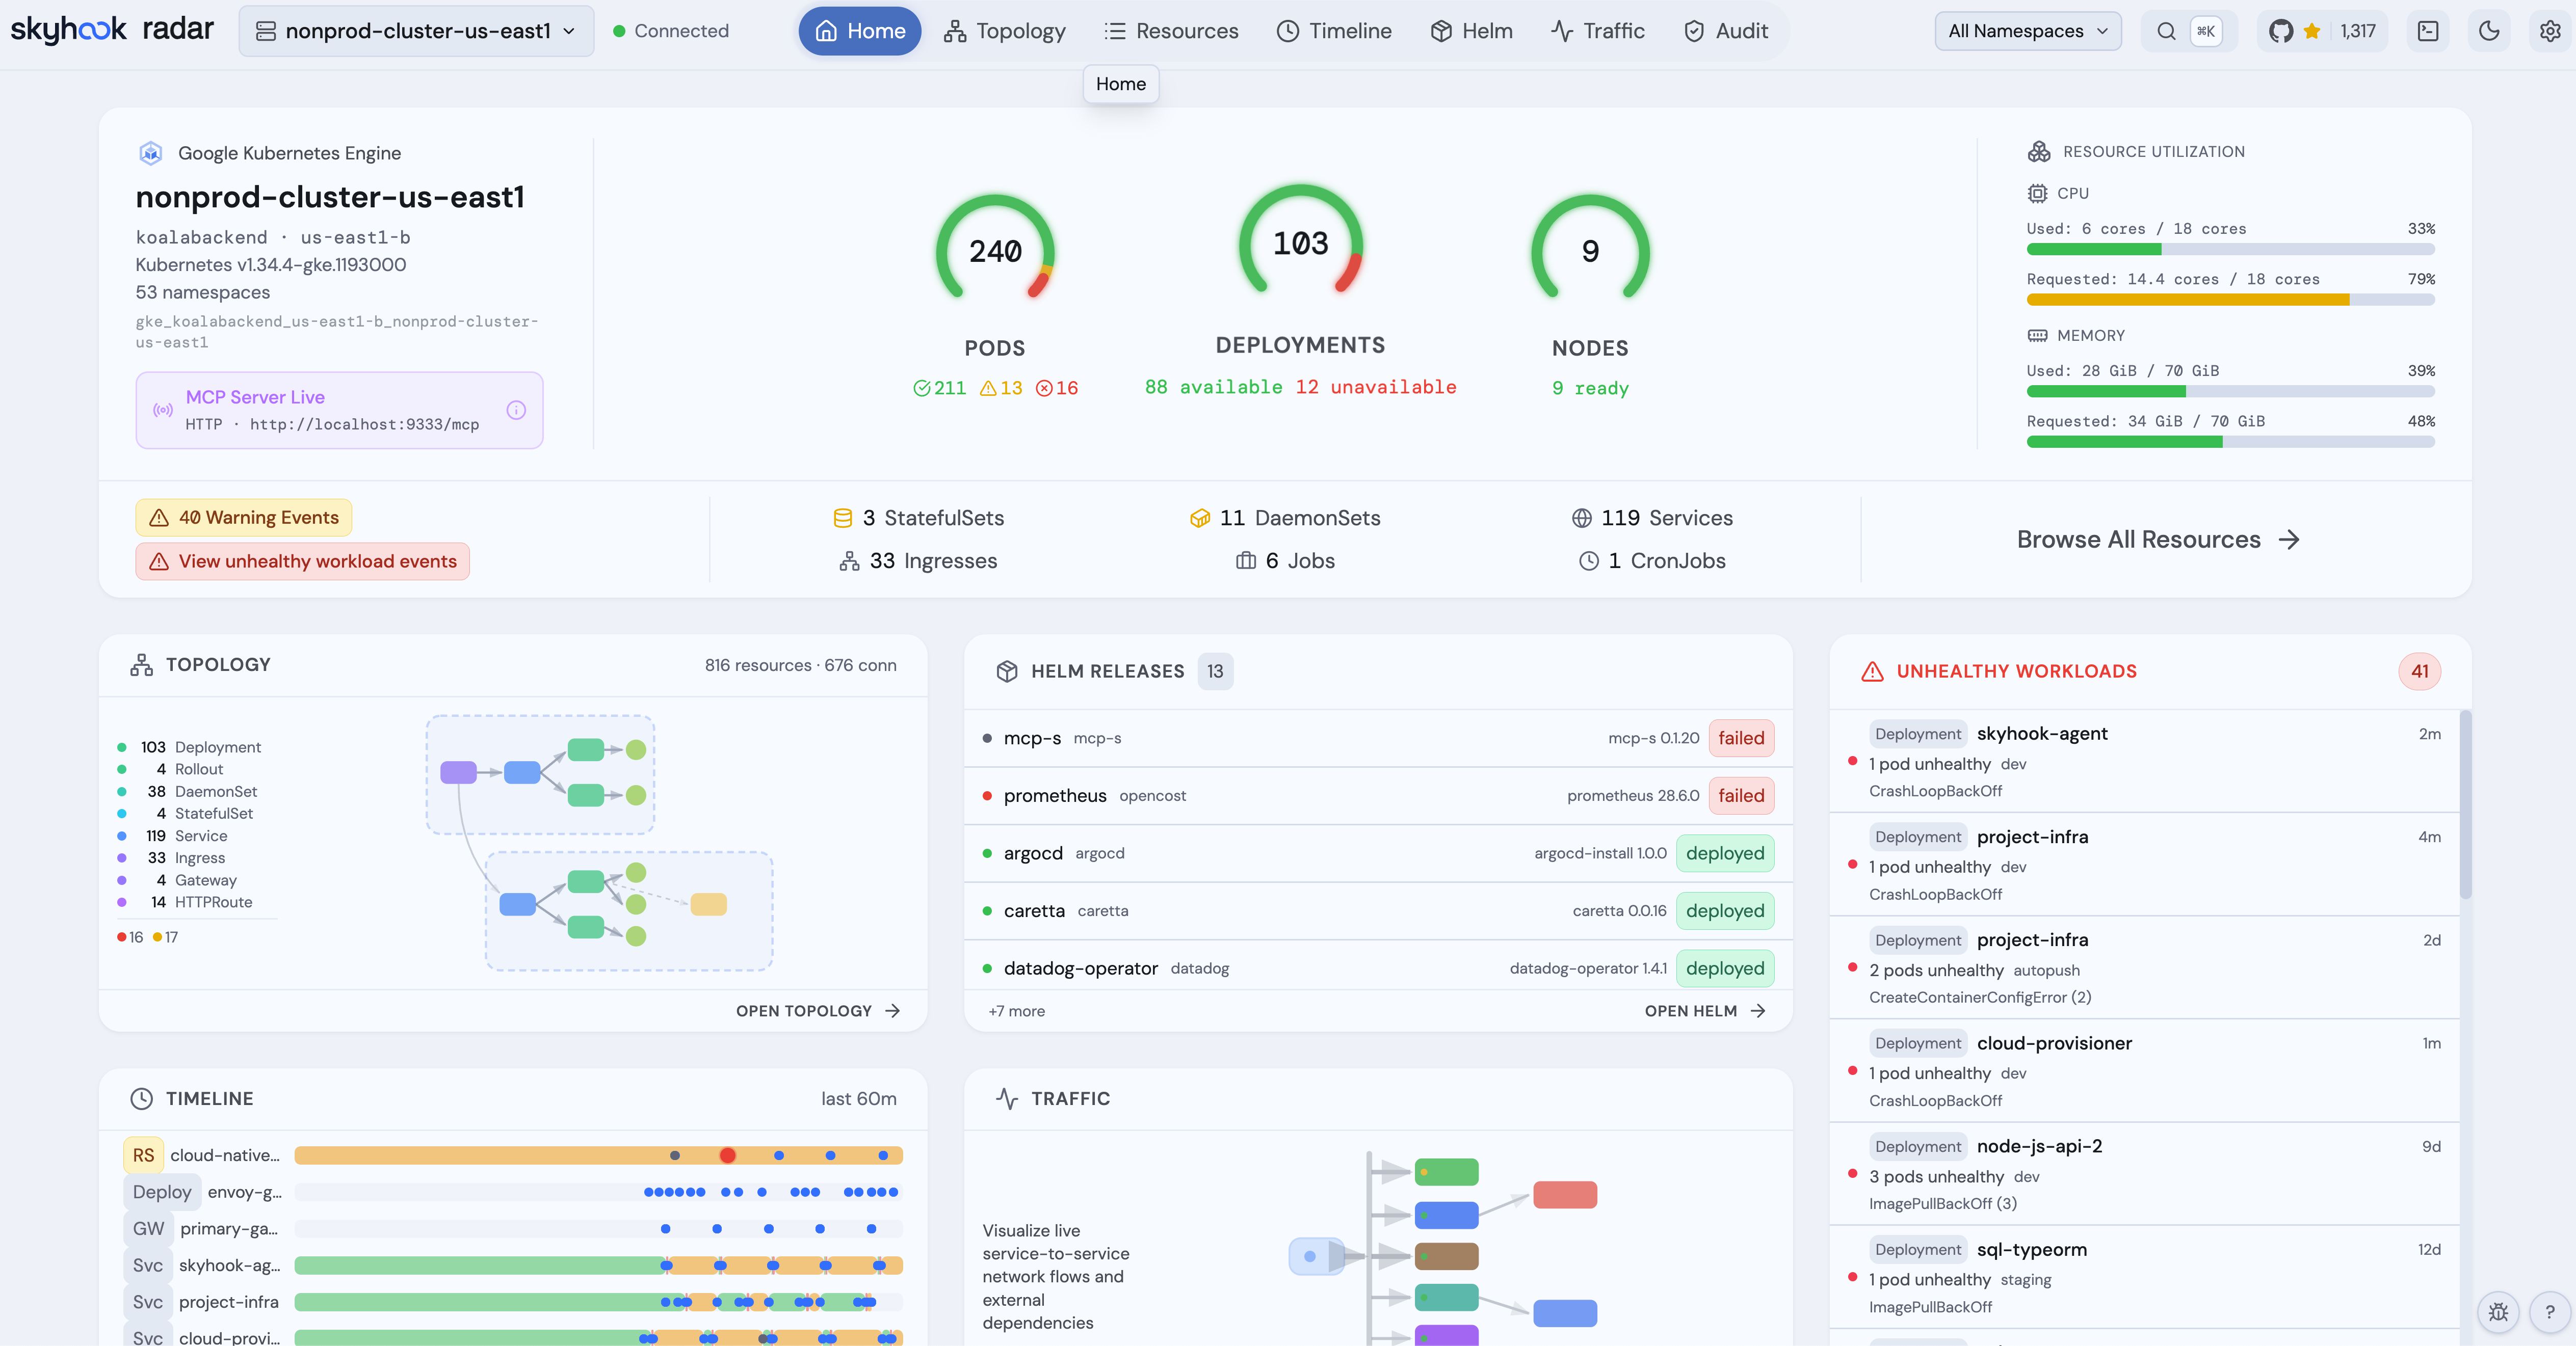
Task: Click View unhealthy workload events
Action: [x=303, y=561]
